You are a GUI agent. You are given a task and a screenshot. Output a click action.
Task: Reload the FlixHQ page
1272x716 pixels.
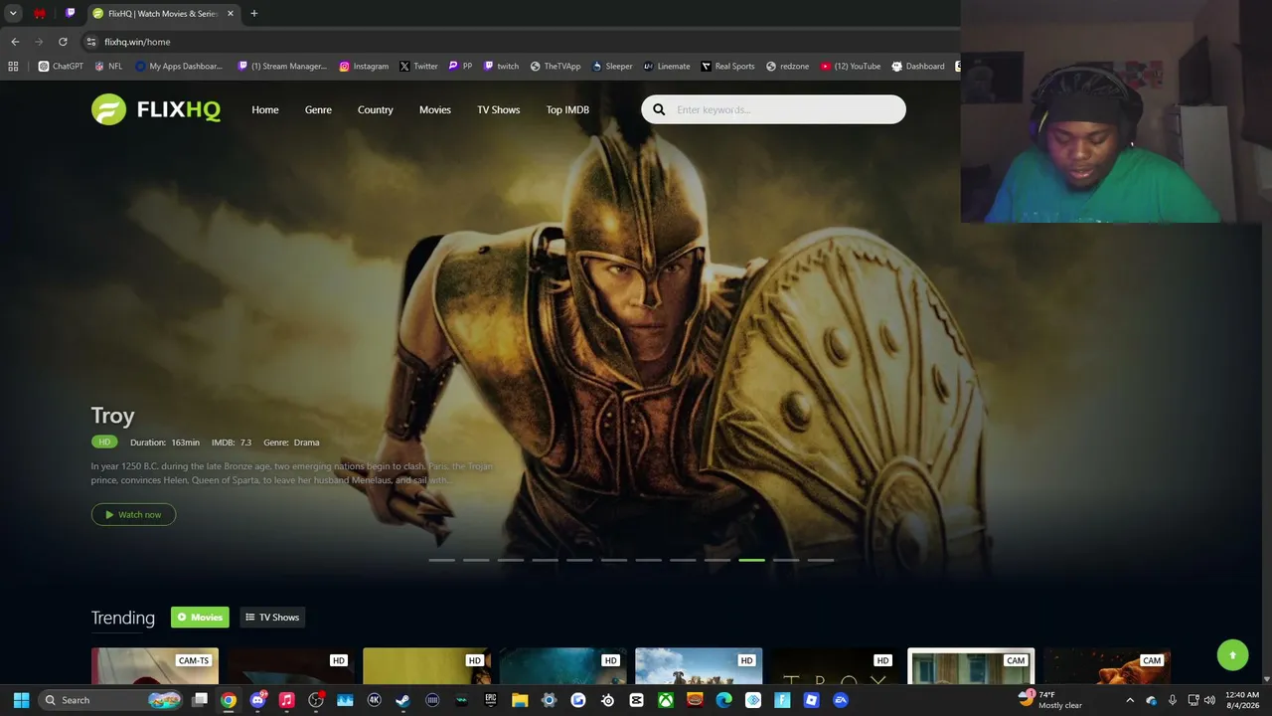click(63, 42)
